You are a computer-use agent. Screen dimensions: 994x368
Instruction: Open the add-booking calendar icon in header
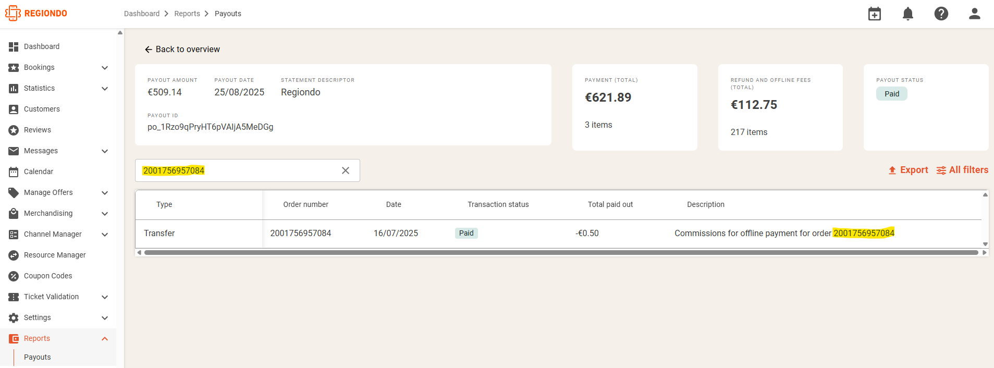pos(875,14)
